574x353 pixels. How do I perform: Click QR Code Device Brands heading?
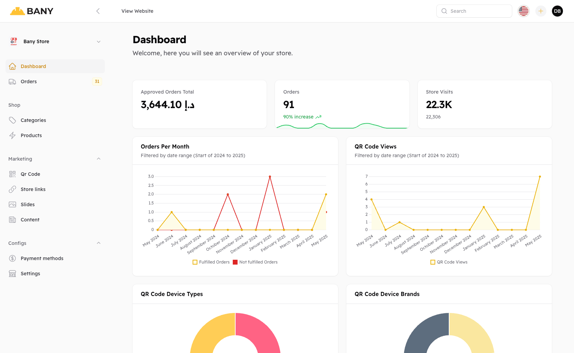(387, 294)
